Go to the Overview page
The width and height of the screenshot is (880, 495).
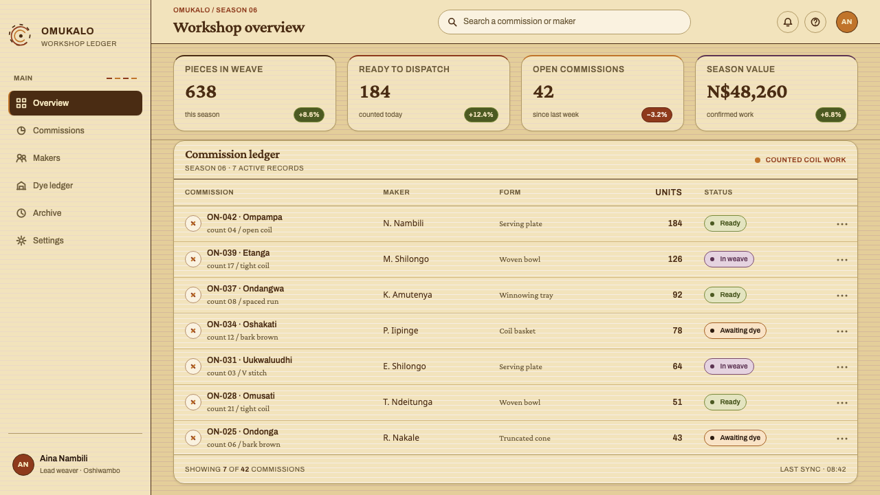point(76,103)
